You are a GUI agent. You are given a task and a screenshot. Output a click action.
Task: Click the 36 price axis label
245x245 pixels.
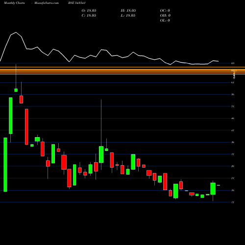tap(233, 142)
